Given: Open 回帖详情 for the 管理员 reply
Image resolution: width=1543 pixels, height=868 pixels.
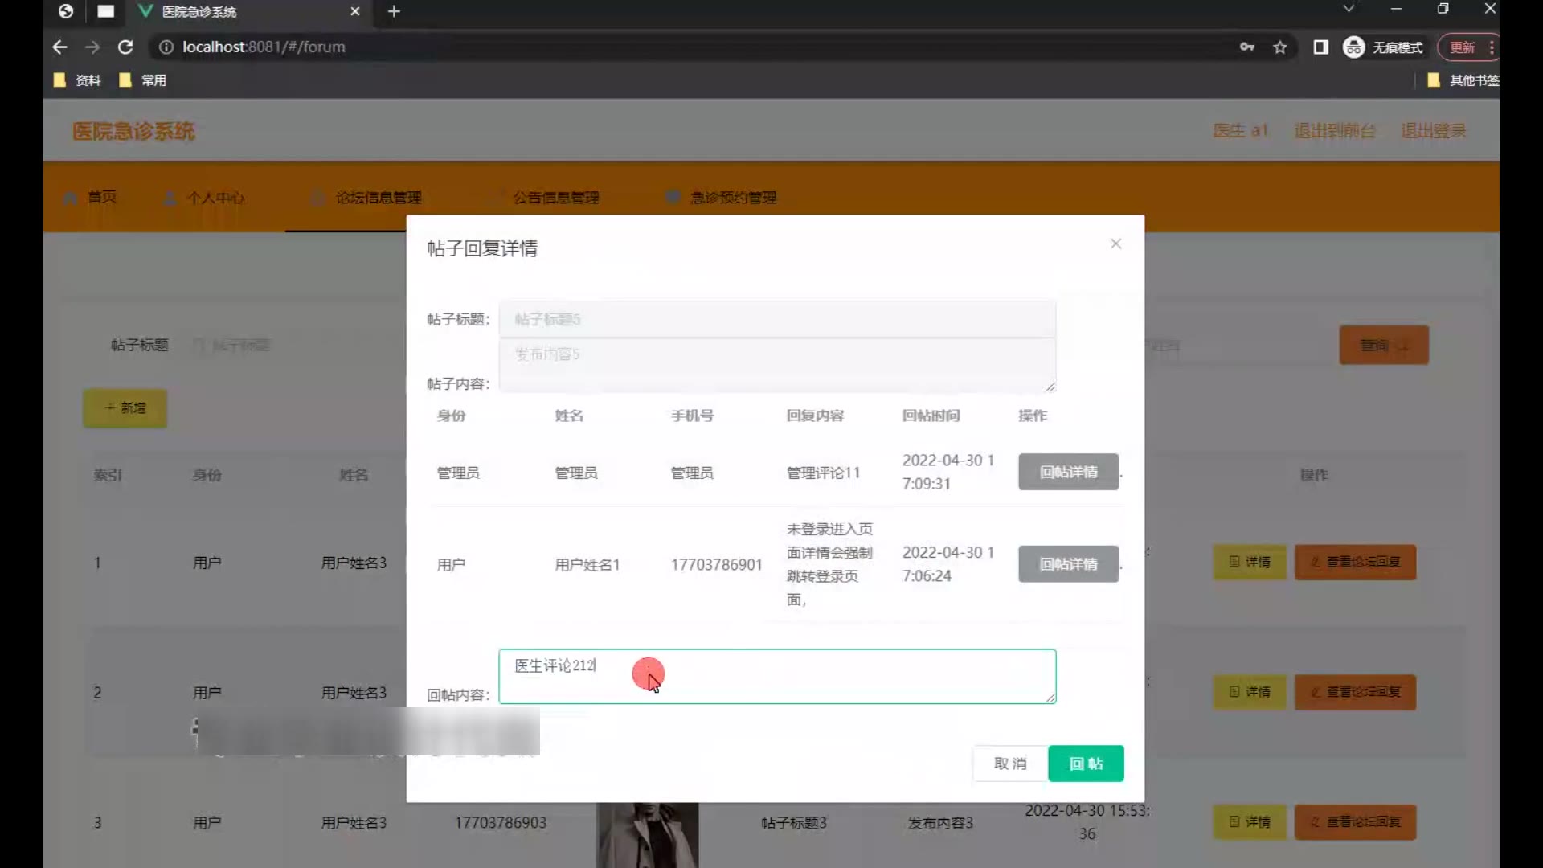Looking at the screenshot, I should tap(1068, 472).
